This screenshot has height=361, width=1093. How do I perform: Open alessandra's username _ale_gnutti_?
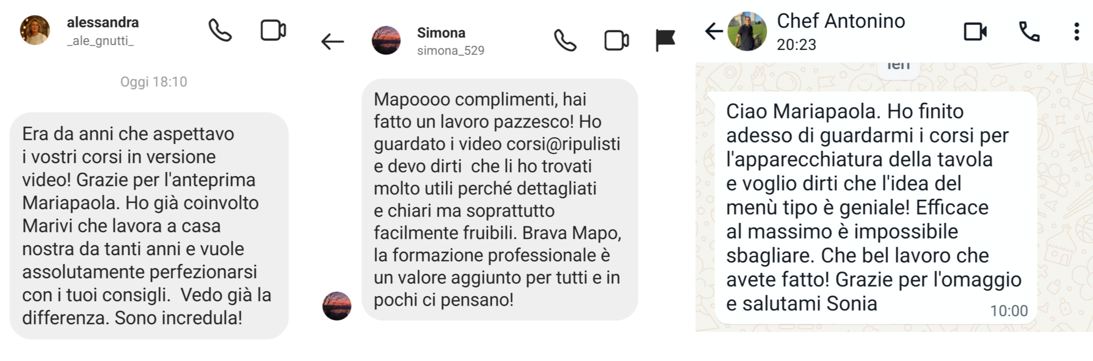101,41
